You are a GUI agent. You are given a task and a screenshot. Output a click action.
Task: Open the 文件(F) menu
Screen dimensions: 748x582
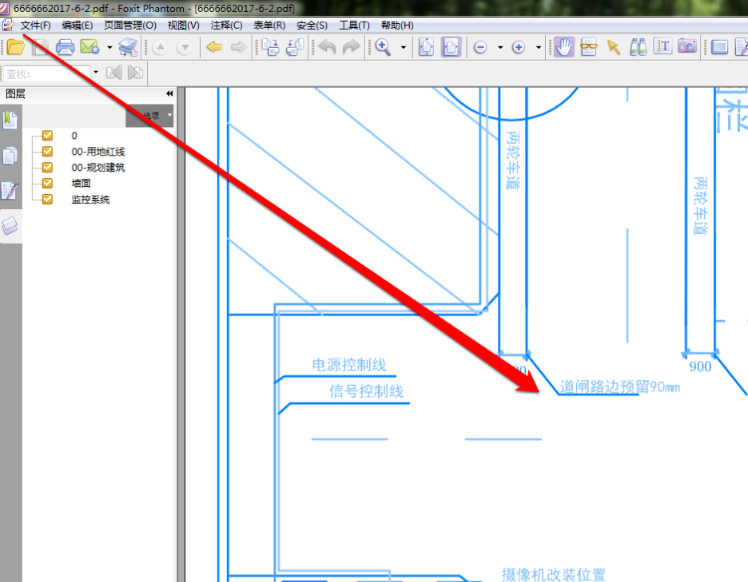point(35,26)
